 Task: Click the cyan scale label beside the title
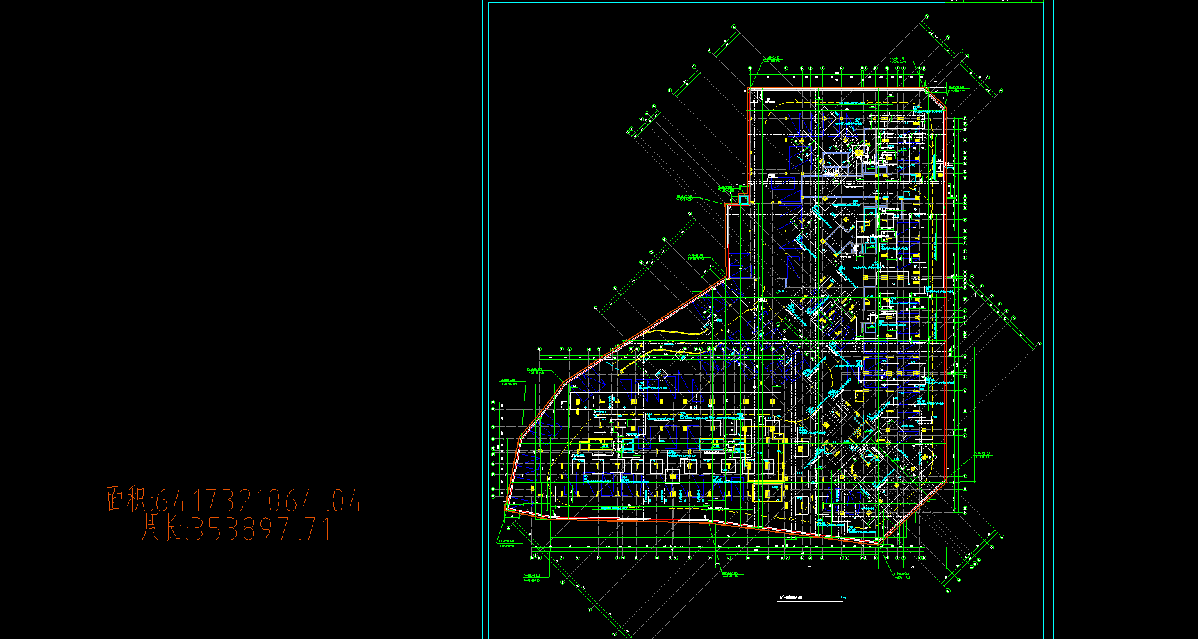tap(843, 597)
